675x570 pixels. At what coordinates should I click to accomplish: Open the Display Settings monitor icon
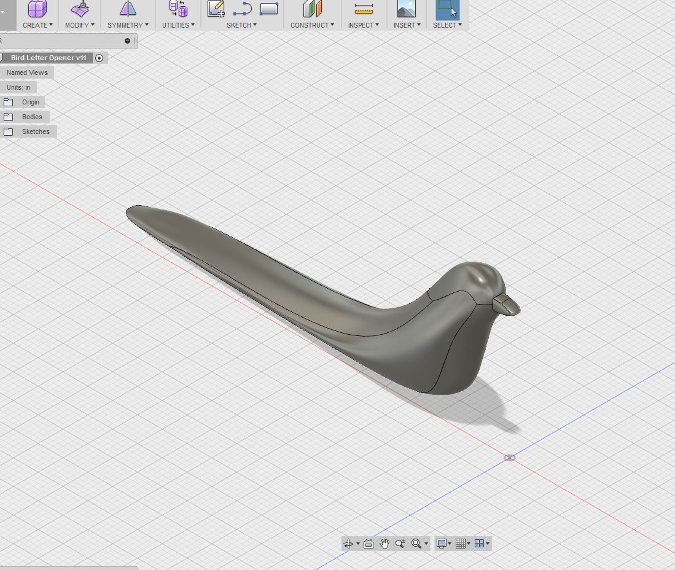click(x=441, y=544)
